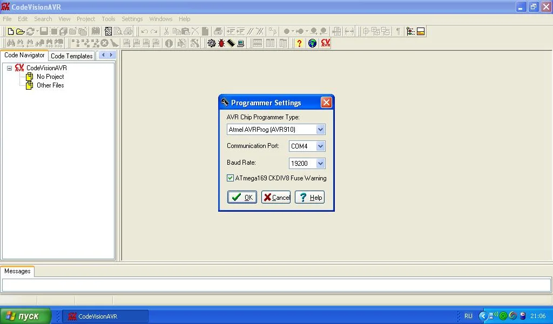553x324 pixels.
Task: Toggle the Messages panel view icon
Action: click(x=420, y=32)
